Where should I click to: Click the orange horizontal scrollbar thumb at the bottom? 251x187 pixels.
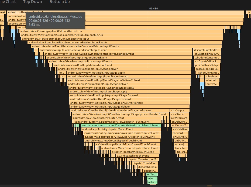pos(209,186)
